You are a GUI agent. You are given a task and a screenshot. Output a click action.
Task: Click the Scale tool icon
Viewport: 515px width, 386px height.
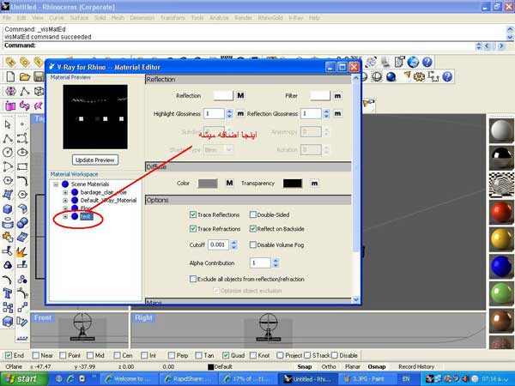pyautogui.click(x=22, y=307)
